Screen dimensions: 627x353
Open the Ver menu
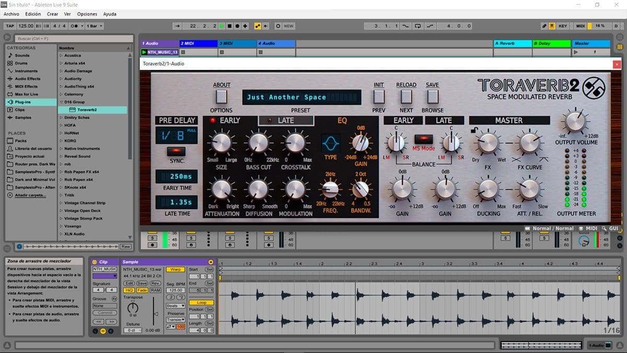67,14
